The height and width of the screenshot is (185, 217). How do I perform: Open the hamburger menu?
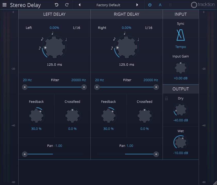coord(5,5)
